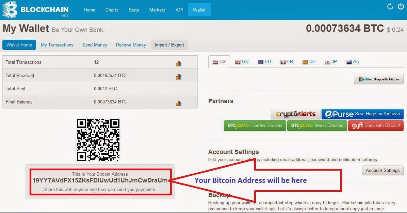Click the Account Settings section heading
Screen dimensions: 407x213
[x=233, y=152]
